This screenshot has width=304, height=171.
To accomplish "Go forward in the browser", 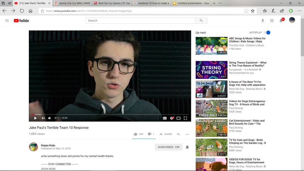I will tap(13, 11).
